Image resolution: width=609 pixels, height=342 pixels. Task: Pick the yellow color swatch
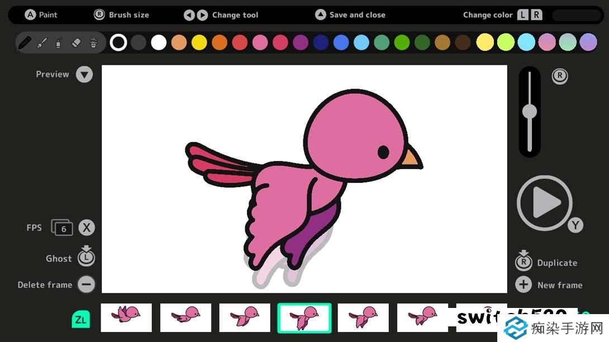(x=199, y=42)
